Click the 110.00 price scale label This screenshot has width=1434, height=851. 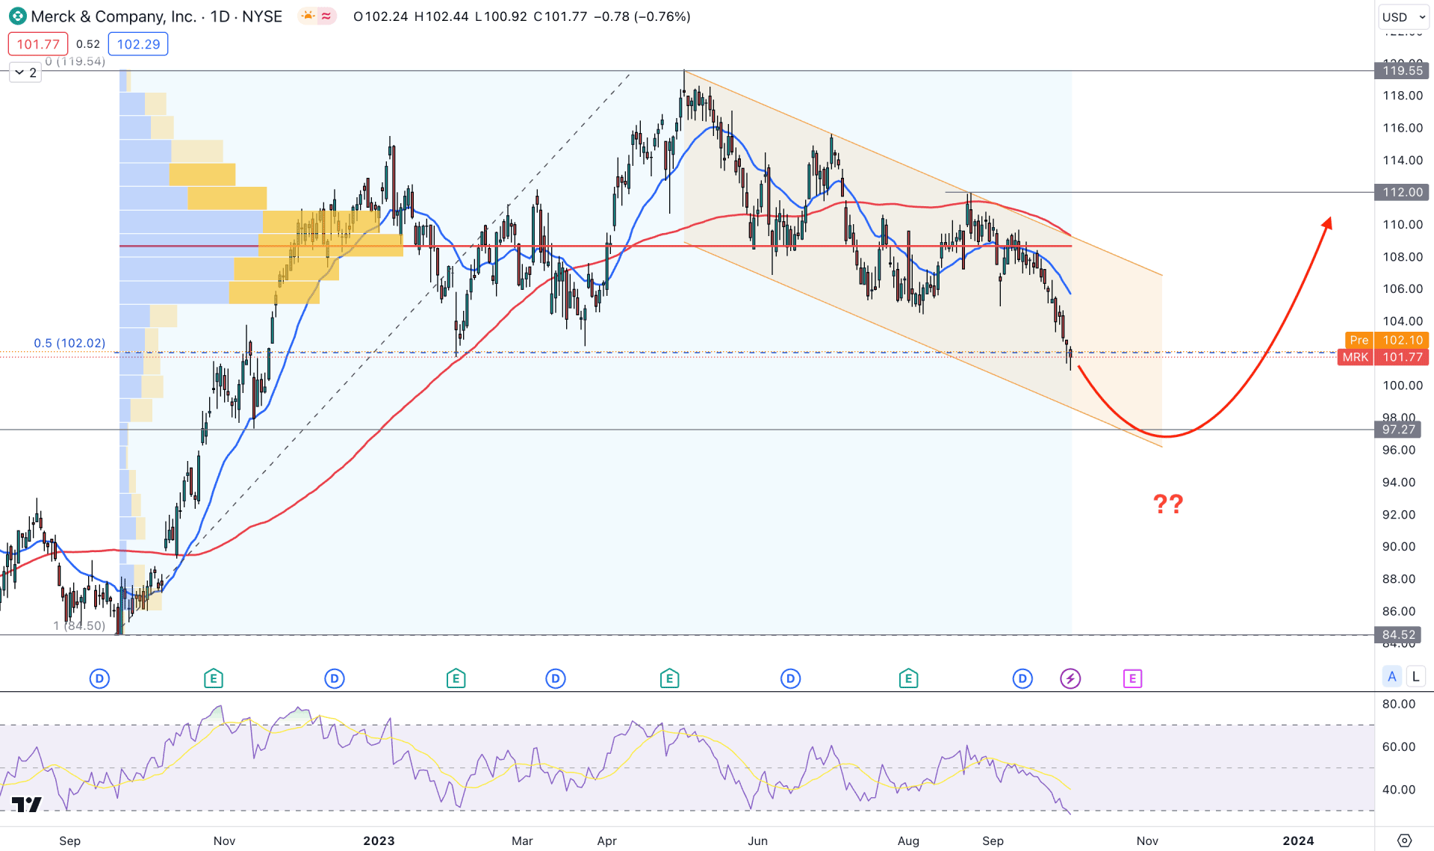point(1403,224)
